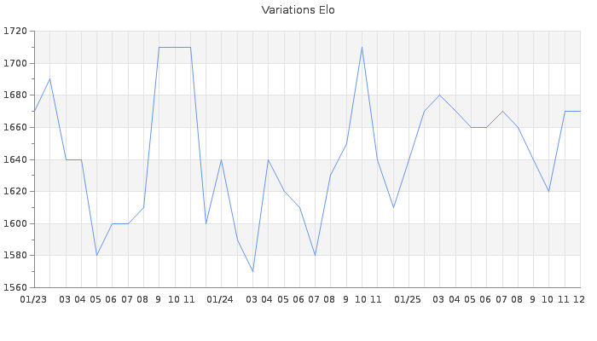
Task: Click the 1580 dip in May 2023
Action: 96,255
